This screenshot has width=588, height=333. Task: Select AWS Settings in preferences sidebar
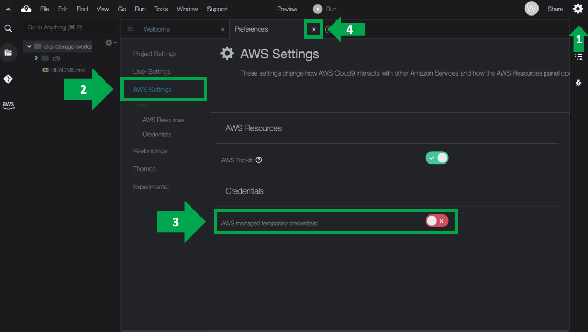tap(153, 90)
